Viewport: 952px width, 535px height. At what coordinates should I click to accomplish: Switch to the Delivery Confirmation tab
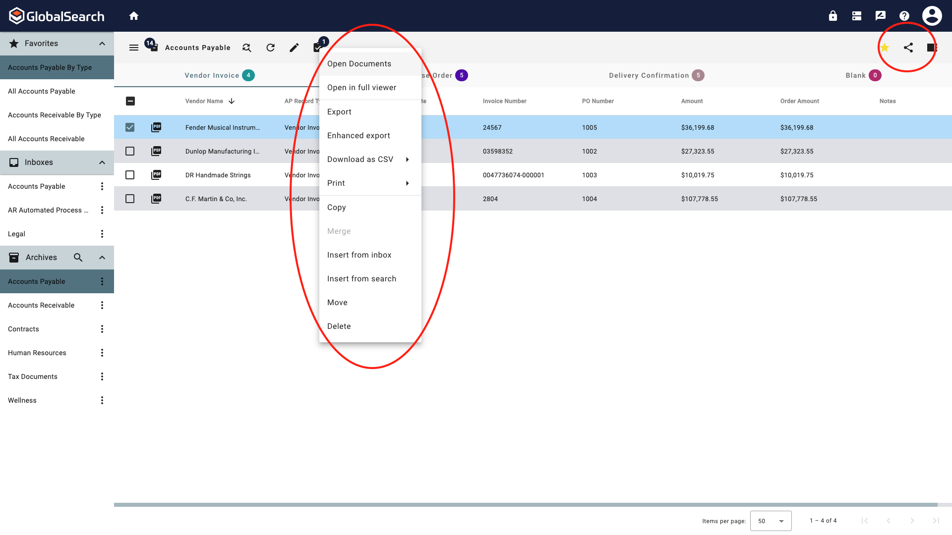(x=649, y=75)
